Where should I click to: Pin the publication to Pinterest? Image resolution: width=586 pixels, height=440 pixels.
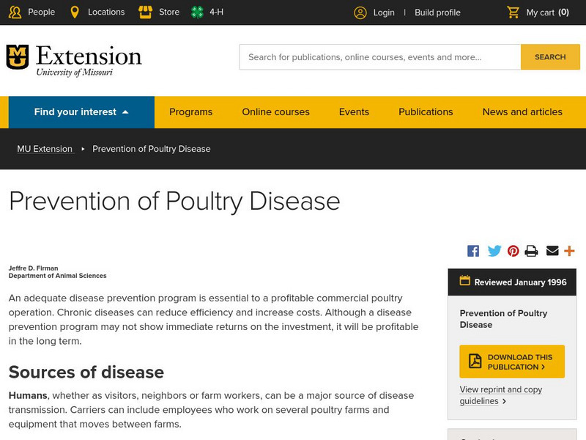(512, 250)
